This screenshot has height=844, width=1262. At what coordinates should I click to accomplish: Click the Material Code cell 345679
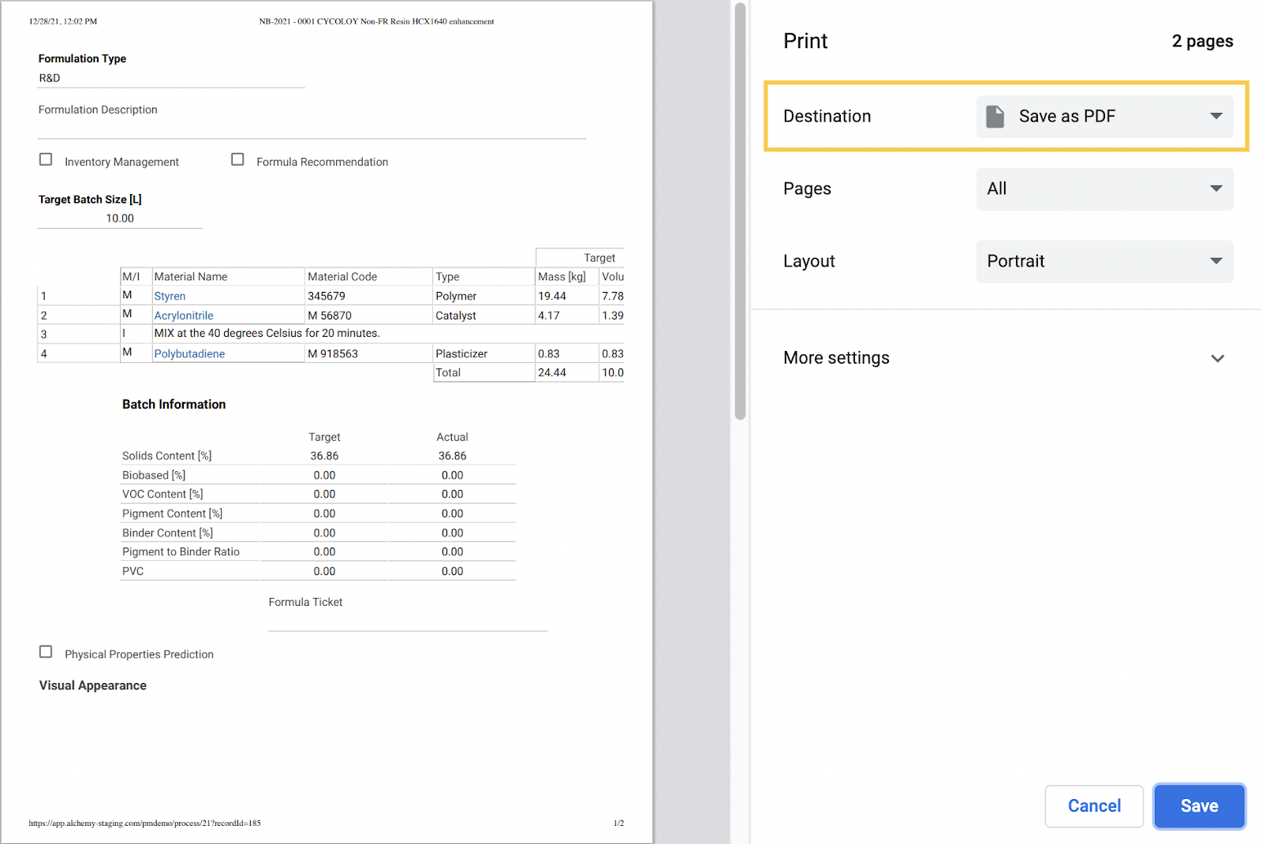point(327,297)
